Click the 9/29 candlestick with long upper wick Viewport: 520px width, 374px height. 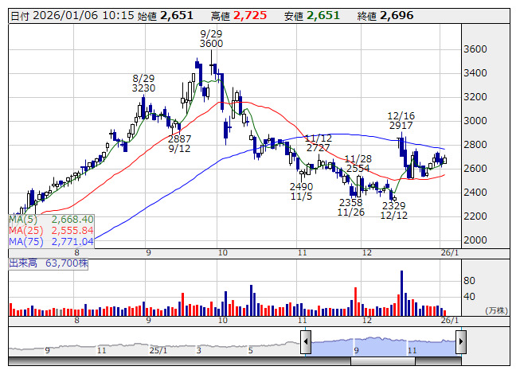212,63
